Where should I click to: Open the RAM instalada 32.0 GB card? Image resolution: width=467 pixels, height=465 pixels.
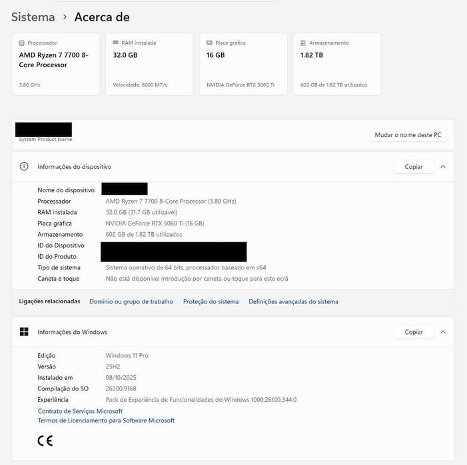(149, 65)
